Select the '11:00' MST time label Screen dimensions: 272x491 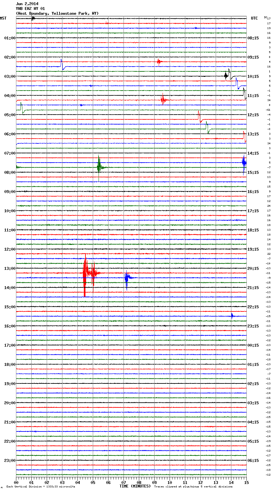[10, 230]
